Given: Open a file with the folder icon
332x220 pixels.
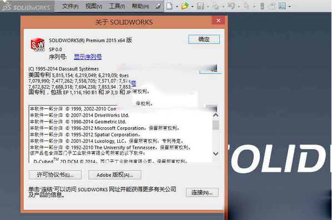Looking at the screenshot, I should tap(185, 6).
